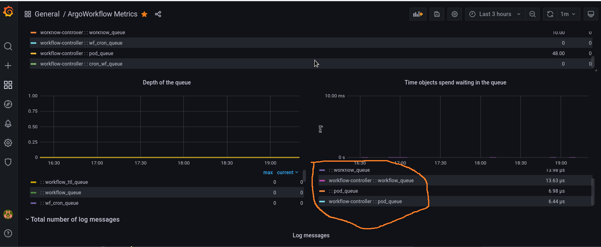Image resolution: width=601 pixels, height=247 pixels.
Task: Click the ArgoWorkflow Metrics dashboard title
Action: [102, 14]
